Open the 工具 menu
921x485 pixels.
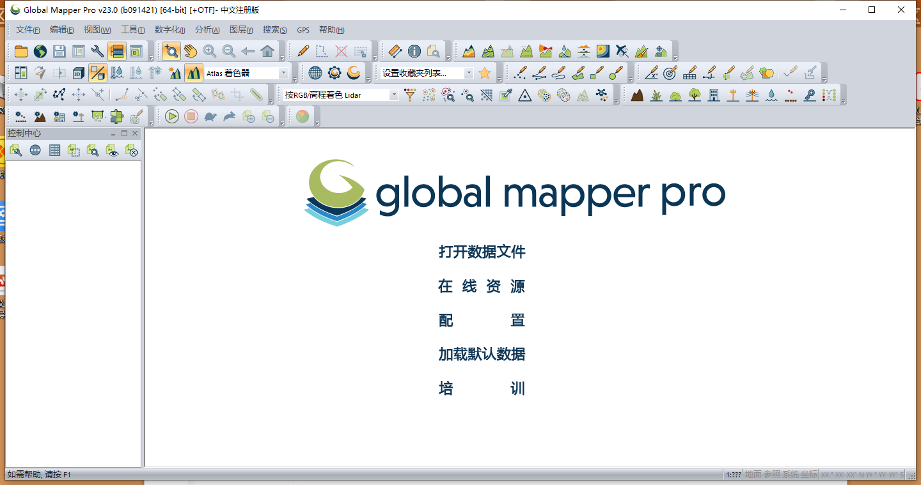(x=133, y=30)
